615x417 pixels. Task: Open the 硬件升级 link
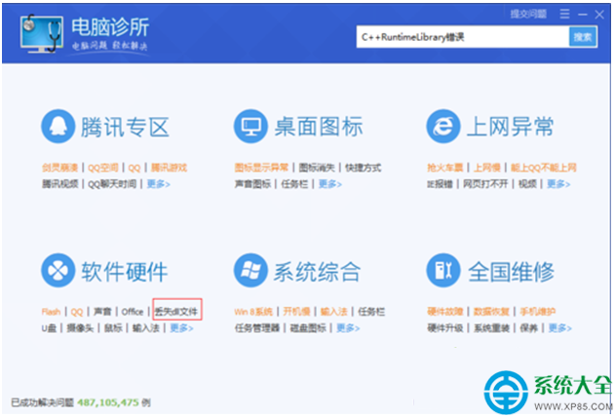[445, 328]
